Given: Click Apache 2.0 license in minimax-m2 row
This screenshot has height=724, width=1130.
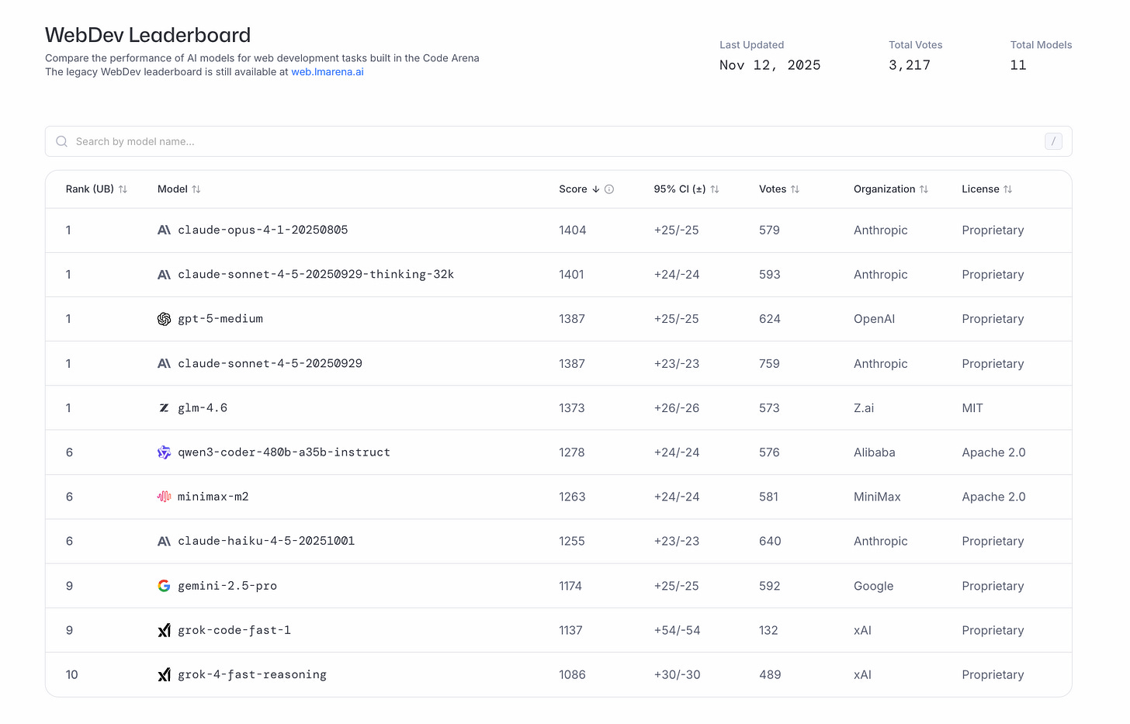Looking at the screenshot, I should point(993,497).
